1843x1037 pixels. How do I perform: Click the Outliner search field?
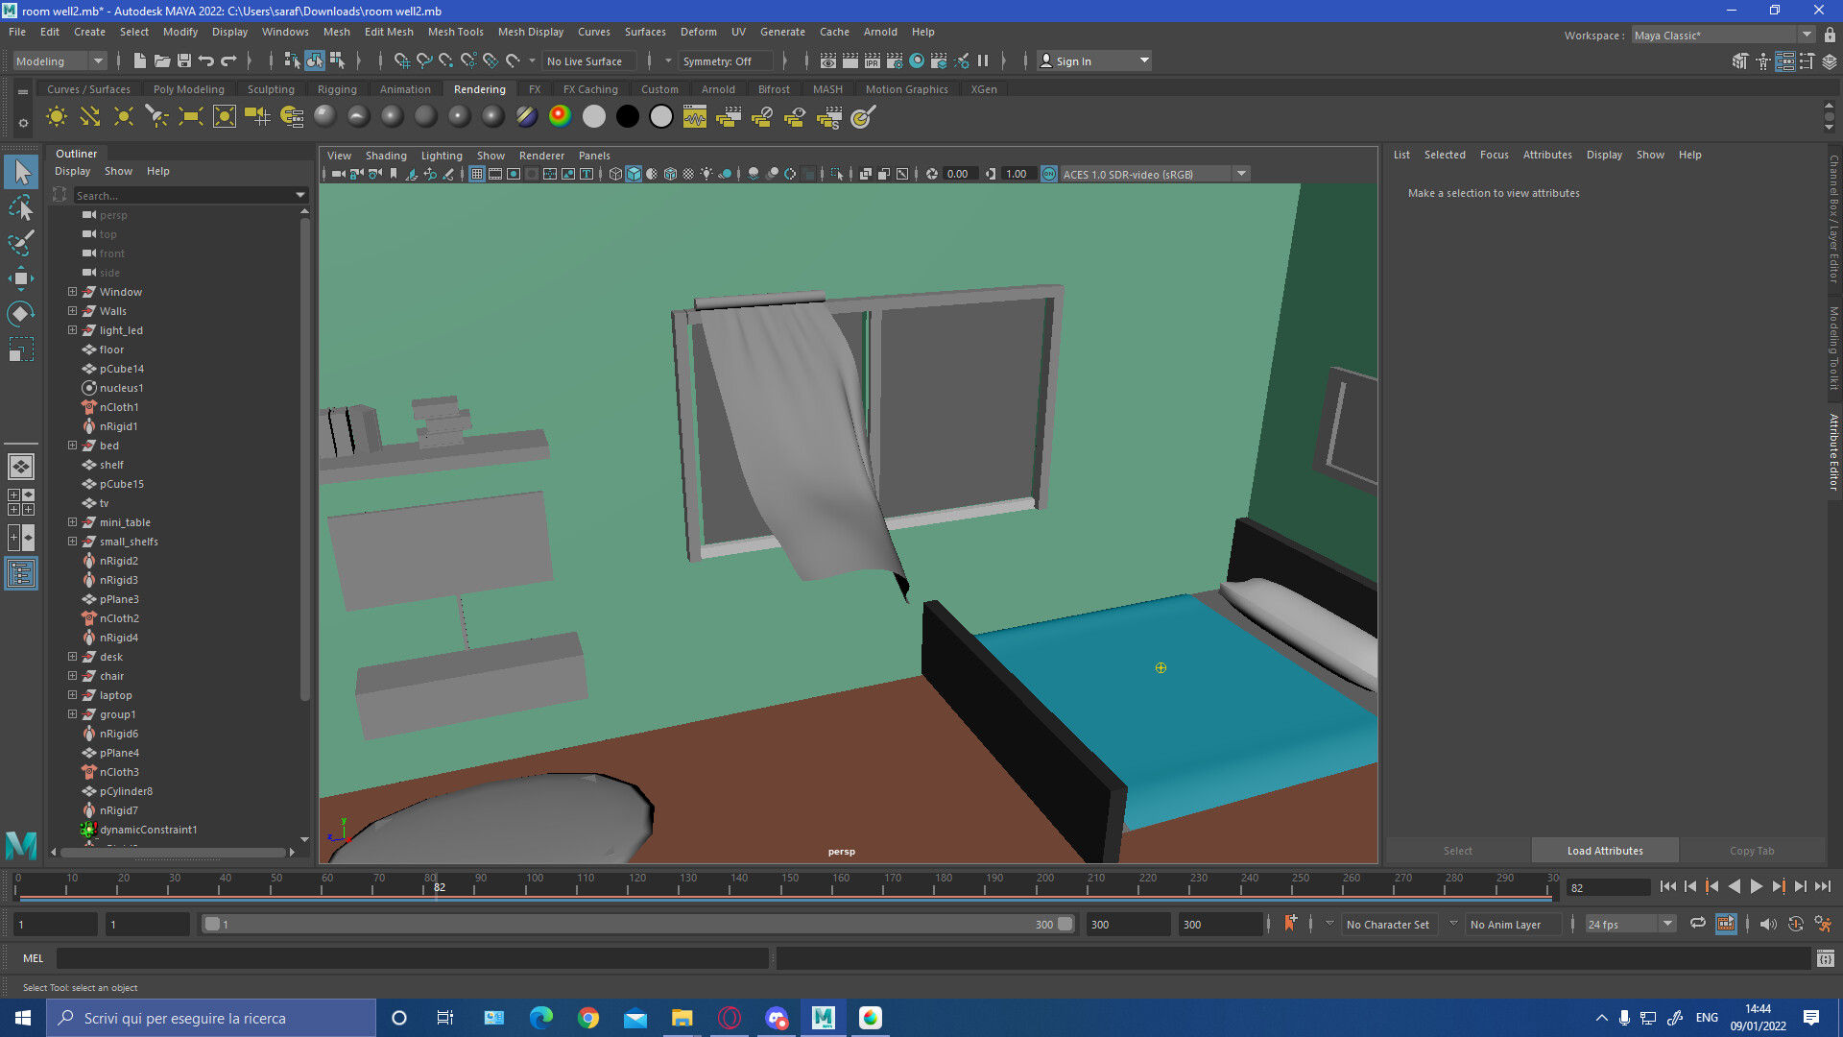(191, 195)
